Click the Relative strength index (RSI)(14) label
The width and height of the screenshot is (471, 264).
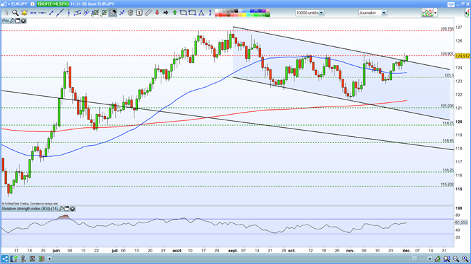[30, 209]
